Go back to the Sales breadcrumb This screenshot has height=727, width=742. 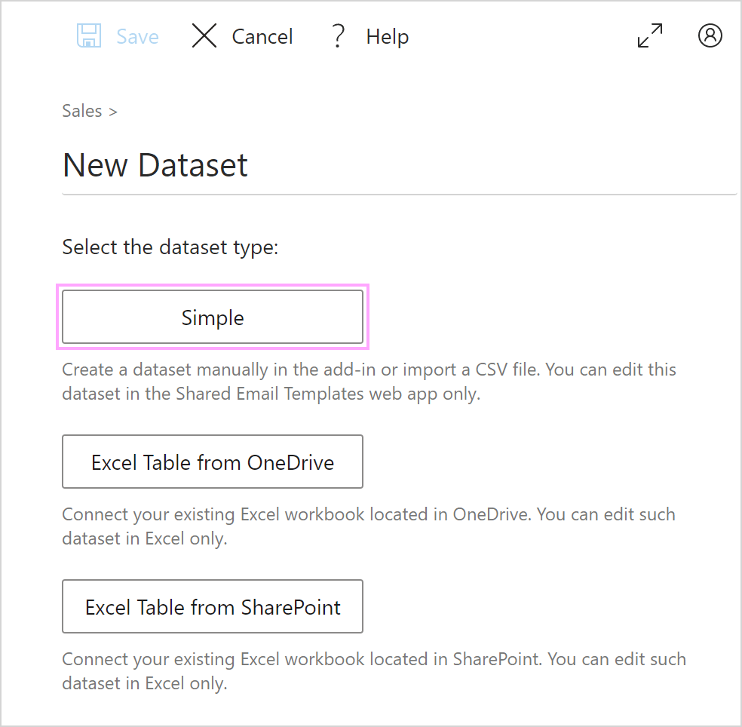82,111
